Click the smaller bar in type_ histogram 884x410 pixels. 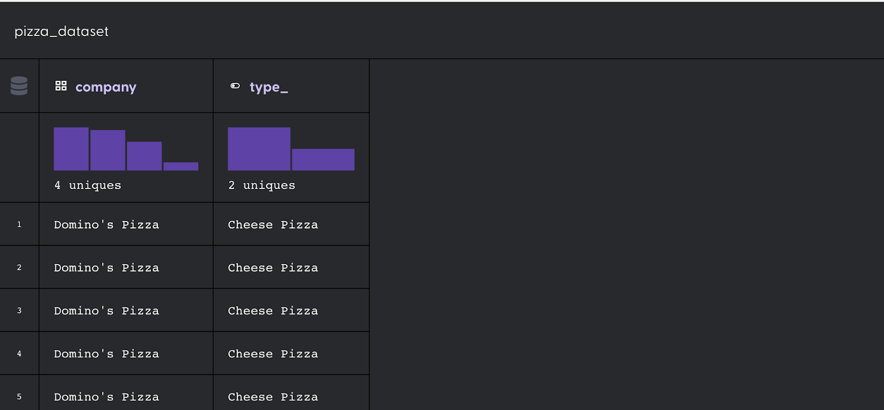click(323, 160)
